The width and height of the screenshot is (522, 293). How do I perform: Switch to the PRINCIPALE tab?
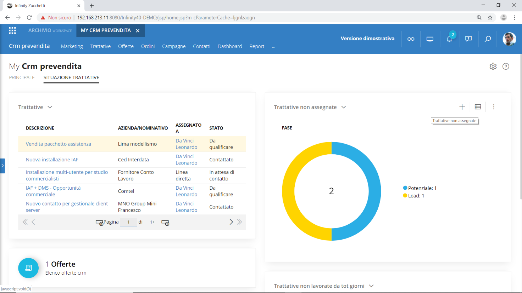point(22,77)
